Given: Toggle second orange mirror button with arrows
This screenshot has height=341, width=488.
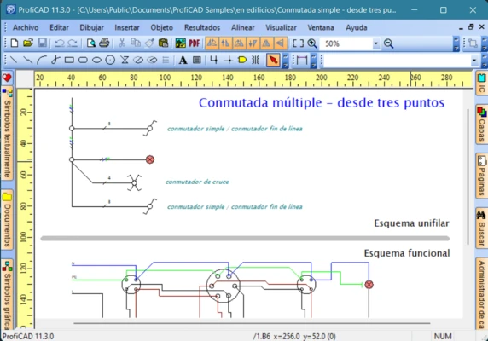Looking at the screenshot, I should 225,43.
